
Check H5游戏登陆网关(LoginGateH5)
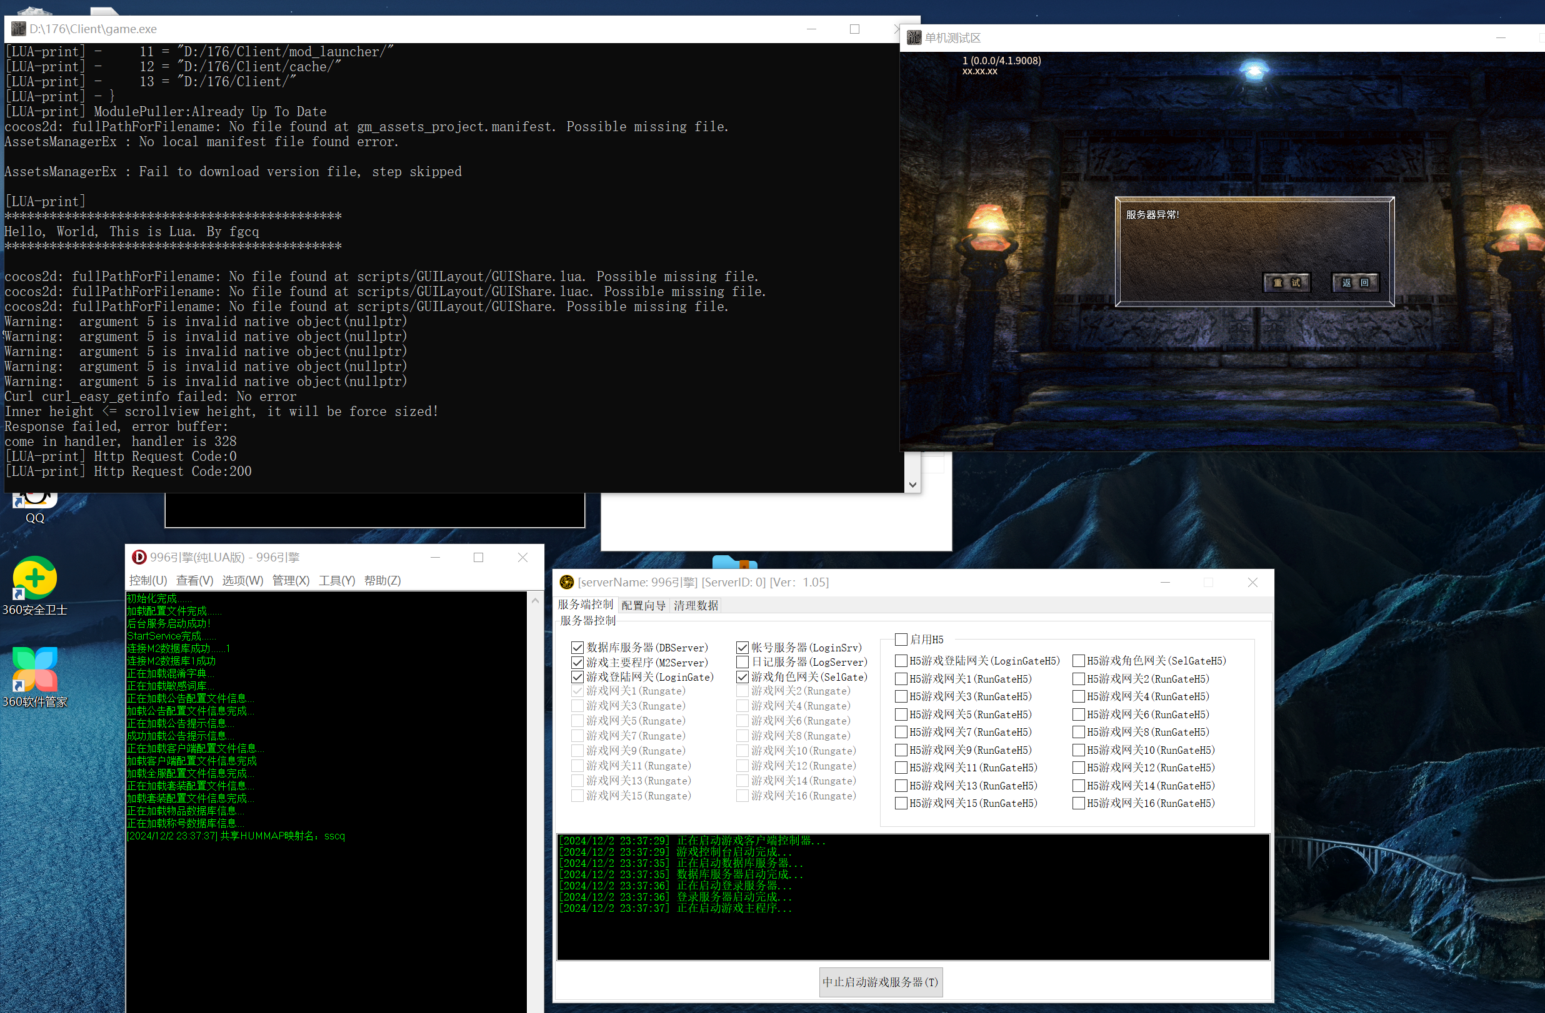click(x=901, y=660)
